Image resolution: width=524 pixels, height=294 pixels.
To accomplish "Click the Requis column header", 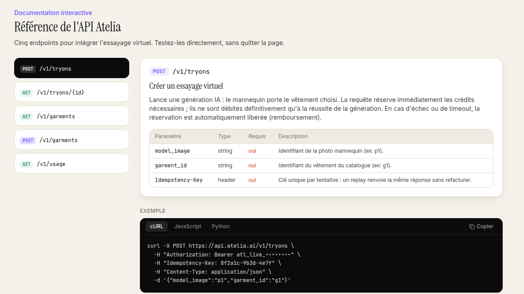I will 257,136.
